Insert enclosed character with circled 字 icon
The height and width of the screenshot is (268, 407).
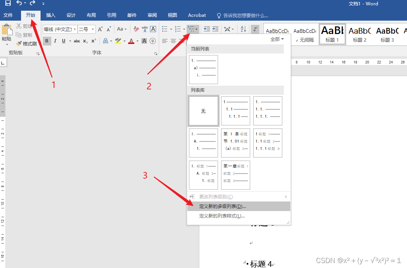point(153,41)
